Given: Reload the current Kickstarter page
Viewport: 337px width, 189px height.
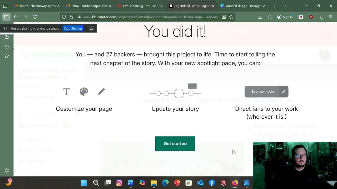Looking at the screenshot, I should (x=35, y=17).
